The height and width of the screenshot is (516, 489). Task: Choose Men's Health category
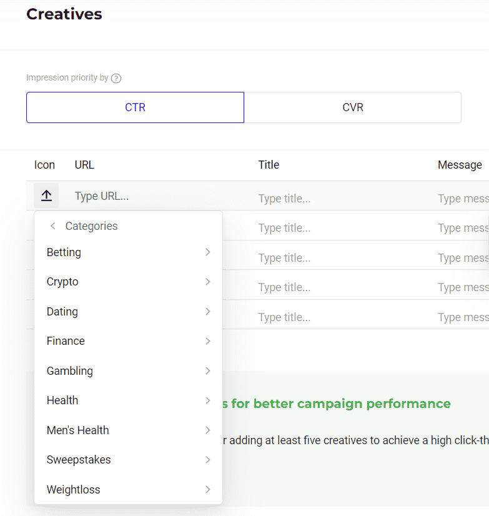[x=77, y=430]
